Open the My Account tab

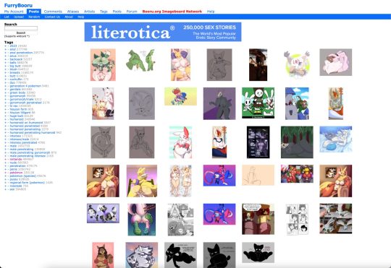tap(14, 12)
